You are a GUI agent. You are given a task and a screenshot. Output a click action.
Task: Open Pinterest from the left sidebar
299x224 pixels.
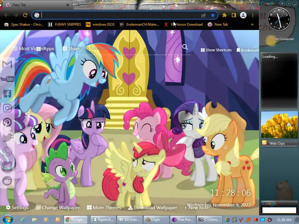[7, 123]
